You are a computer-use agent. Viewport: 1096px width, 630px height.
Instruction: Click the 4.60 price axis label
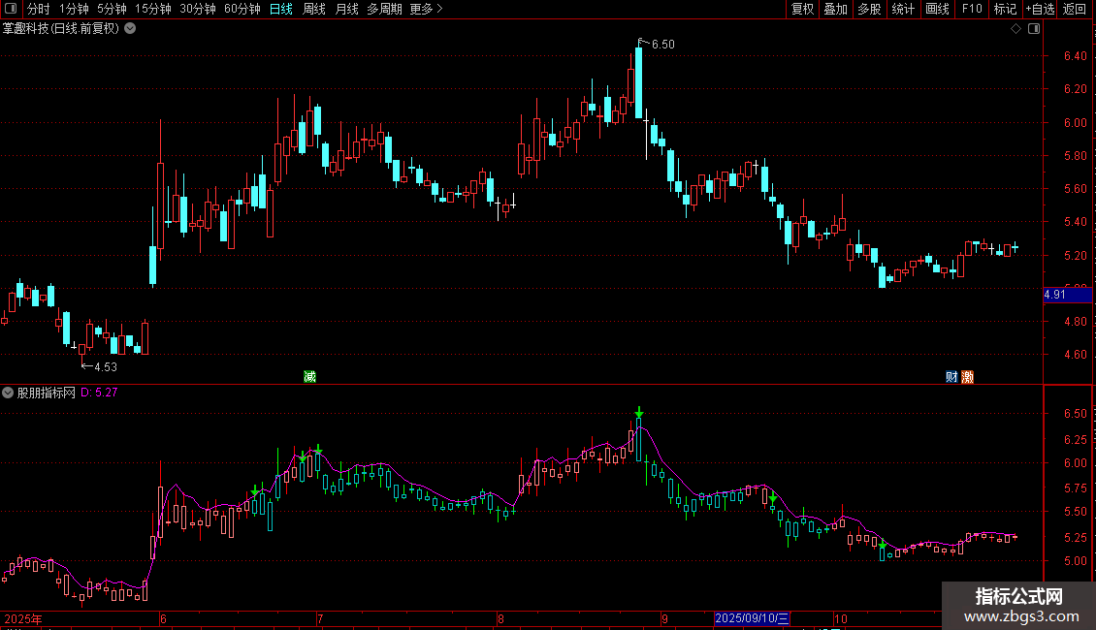tap(1075, 355)
